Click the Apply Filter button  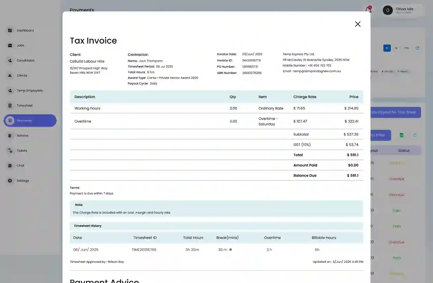tap(381, 135)
